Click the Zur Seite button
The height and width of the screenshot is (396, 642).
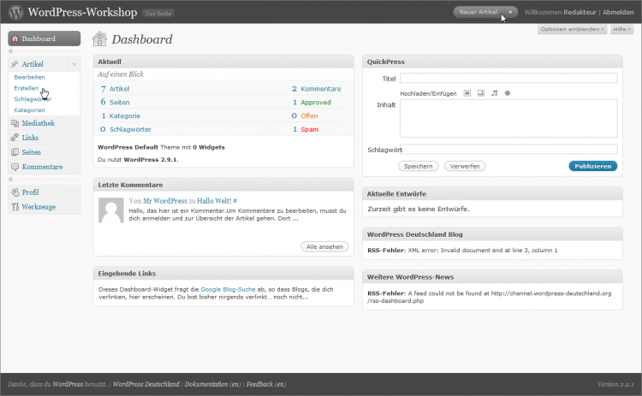pos(158,13)
